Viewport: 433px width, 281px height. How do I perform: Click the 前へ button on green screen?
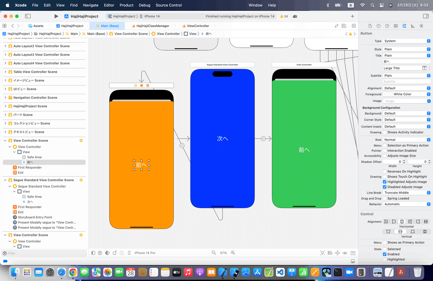click(304, 150)
